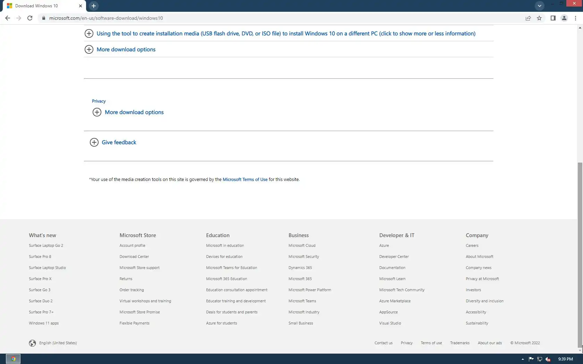Go back to the previous page

pos(8,18)
